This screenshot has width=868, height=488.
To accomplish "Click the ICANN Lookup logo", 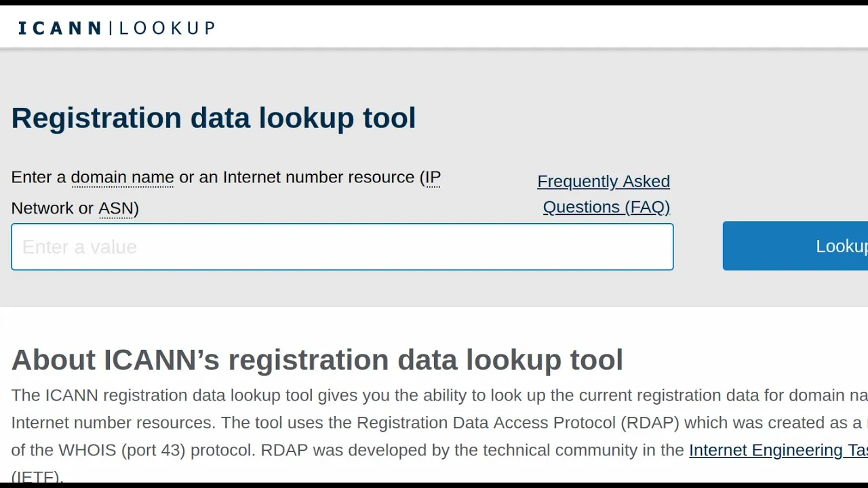I will [117, 28].
